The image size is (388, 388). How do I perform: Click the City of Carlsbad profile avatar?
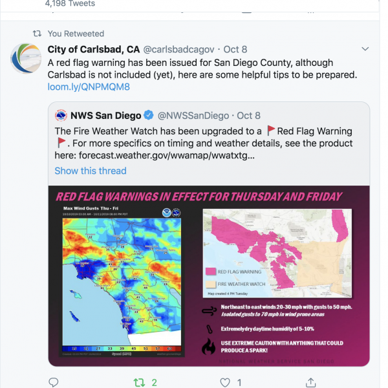26,58
